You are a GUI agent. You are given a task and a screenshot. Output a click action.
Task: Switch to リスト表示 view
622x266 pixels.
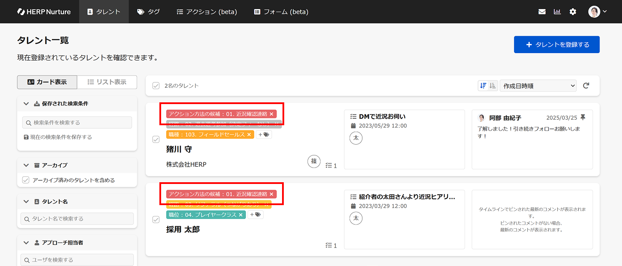pos(107,82)
